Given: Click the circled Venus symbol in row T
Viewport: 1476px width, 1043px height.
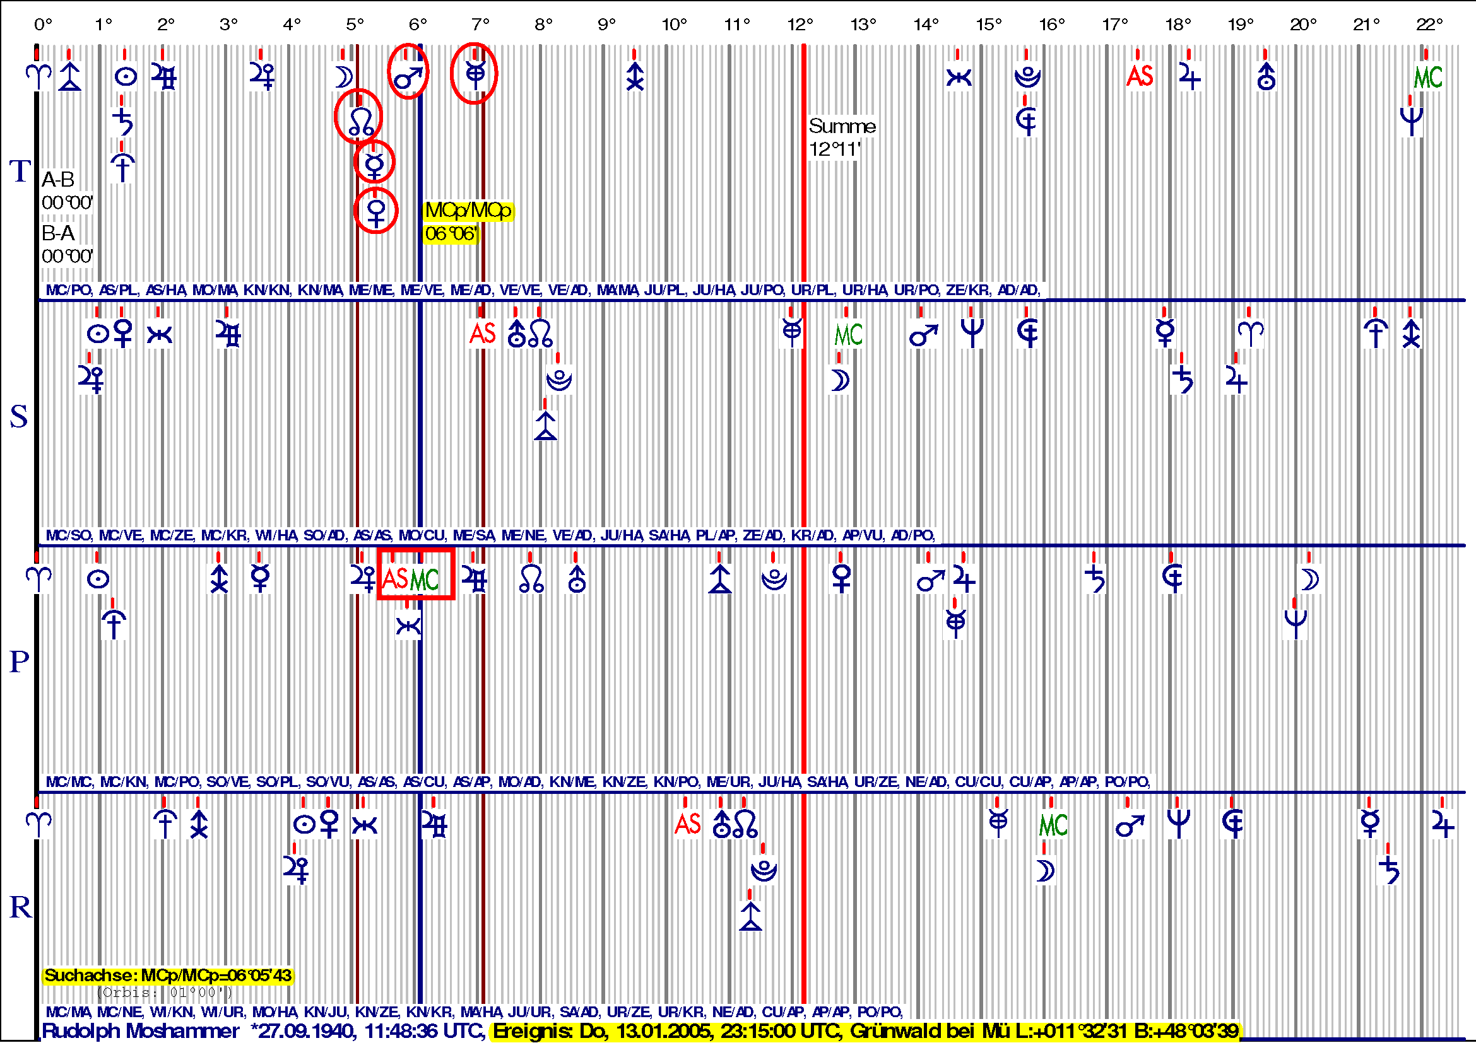Looking at the screenshot, I should pos(376,212).
